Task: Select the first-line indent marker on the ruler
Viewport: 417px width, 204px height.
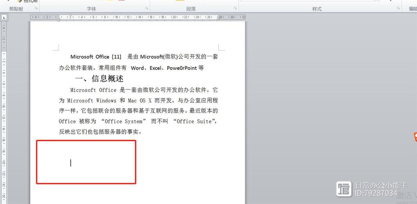Action: [70, 15]
